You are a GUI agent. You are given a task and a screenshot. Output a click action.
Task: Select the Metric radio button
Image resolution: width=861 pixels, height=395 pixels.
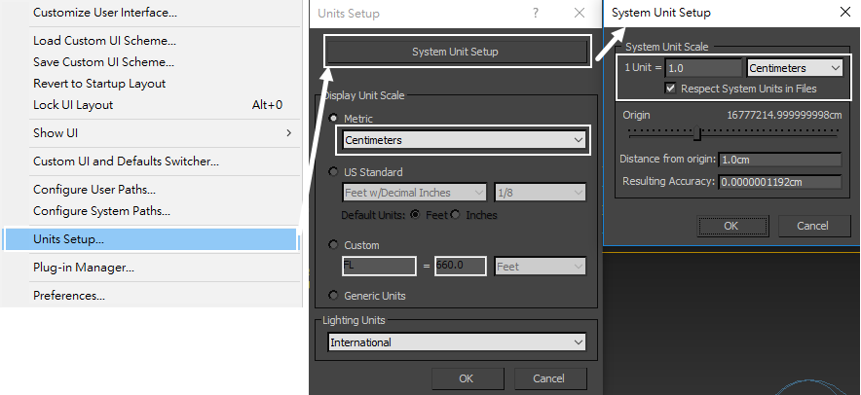(333, 118)
